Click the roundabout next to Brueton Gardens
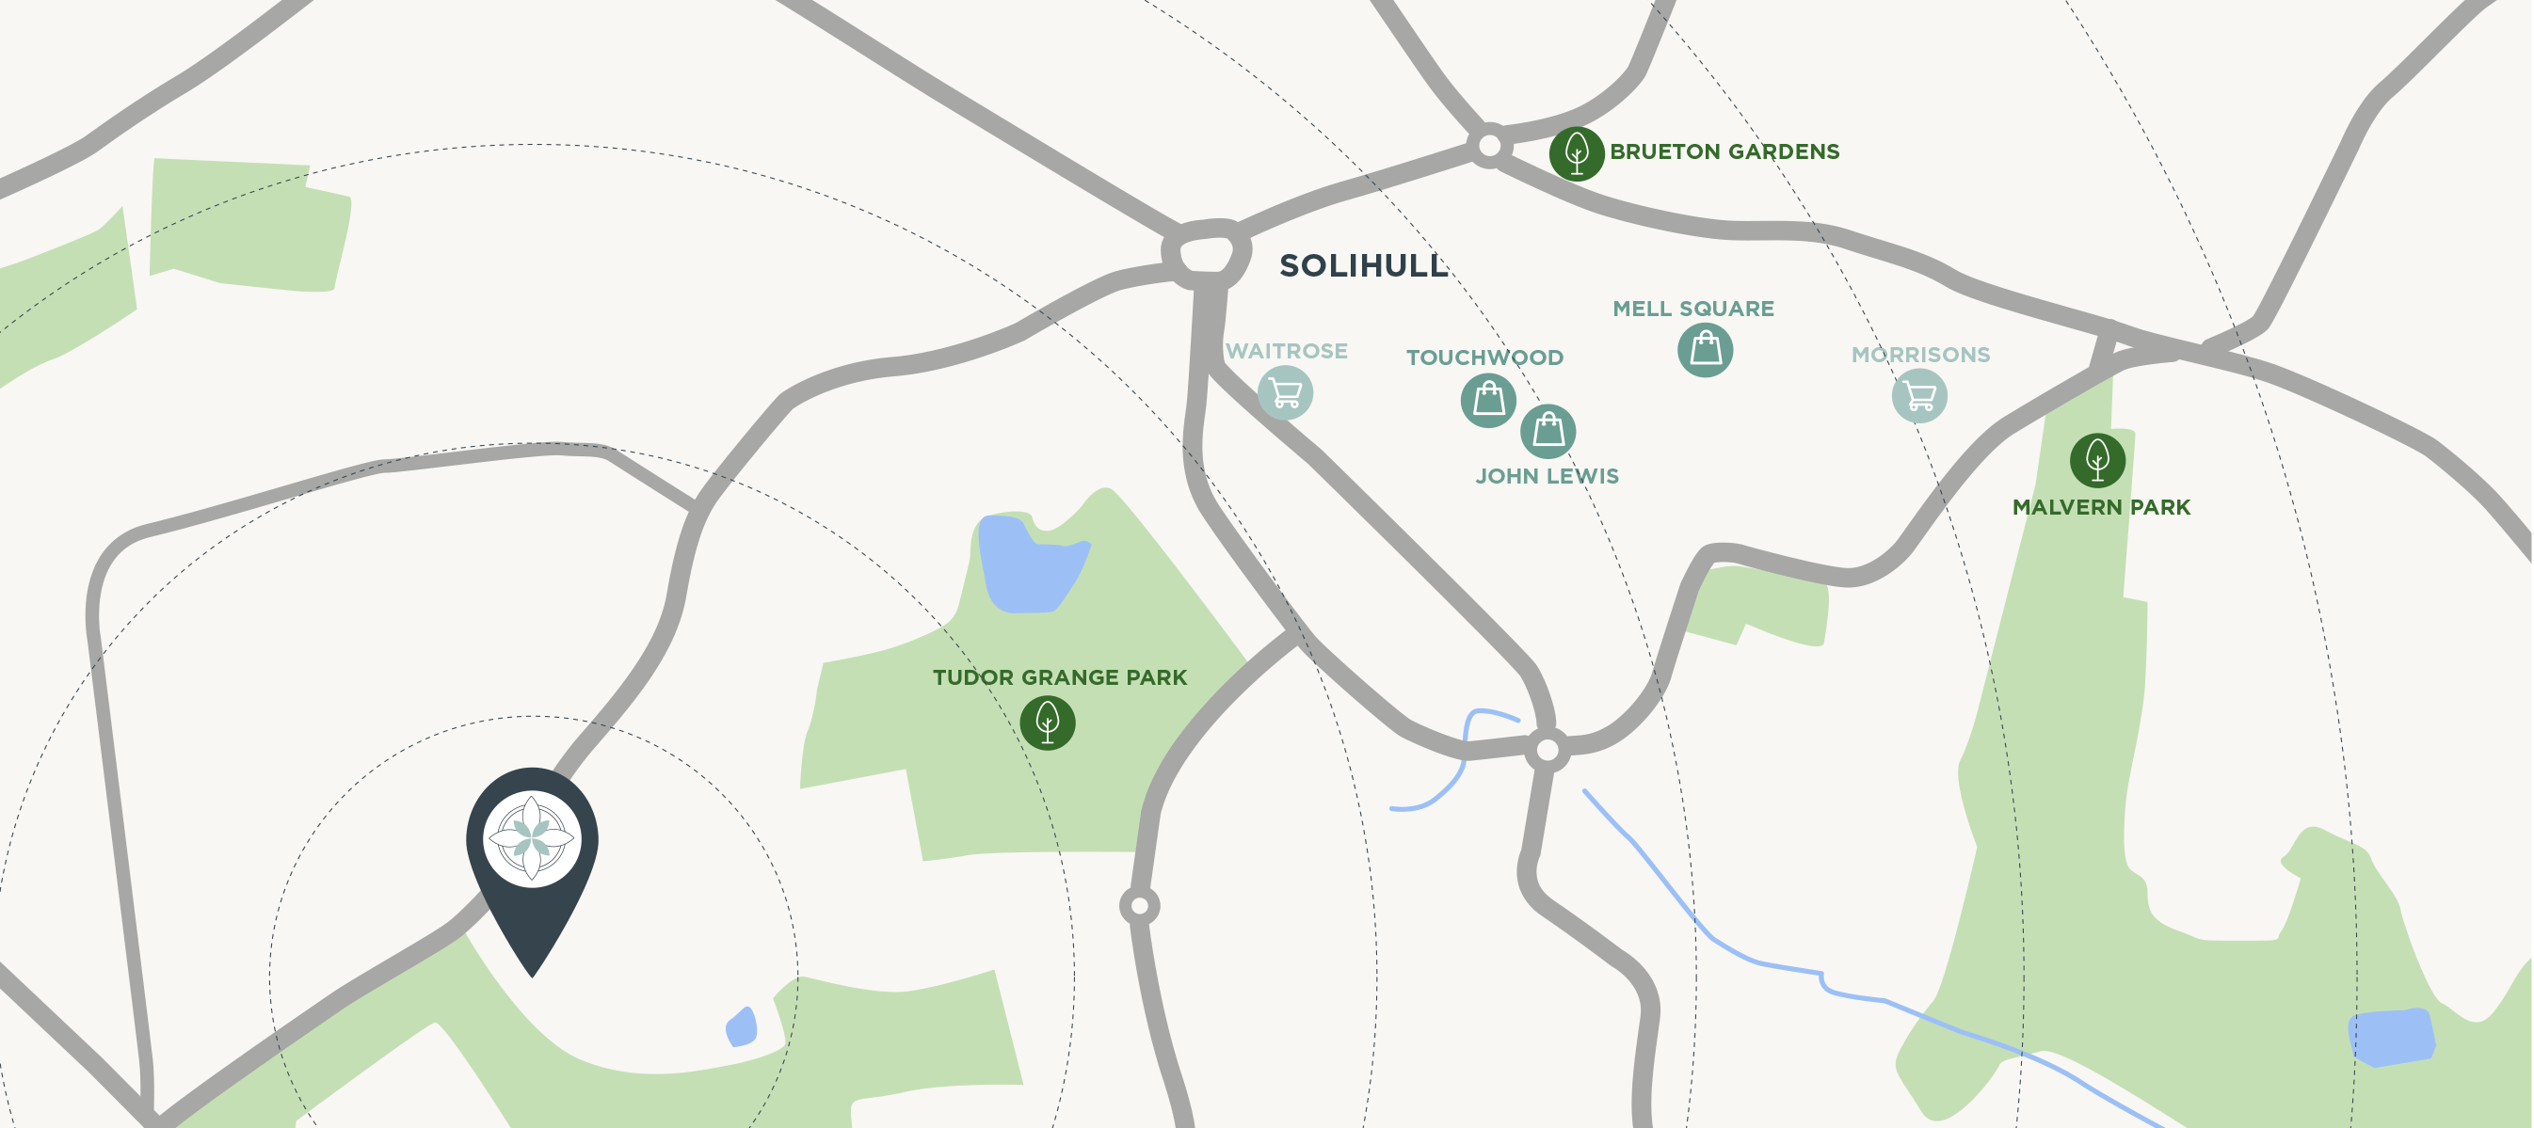2534x1128 pixels. (1489, 146)
